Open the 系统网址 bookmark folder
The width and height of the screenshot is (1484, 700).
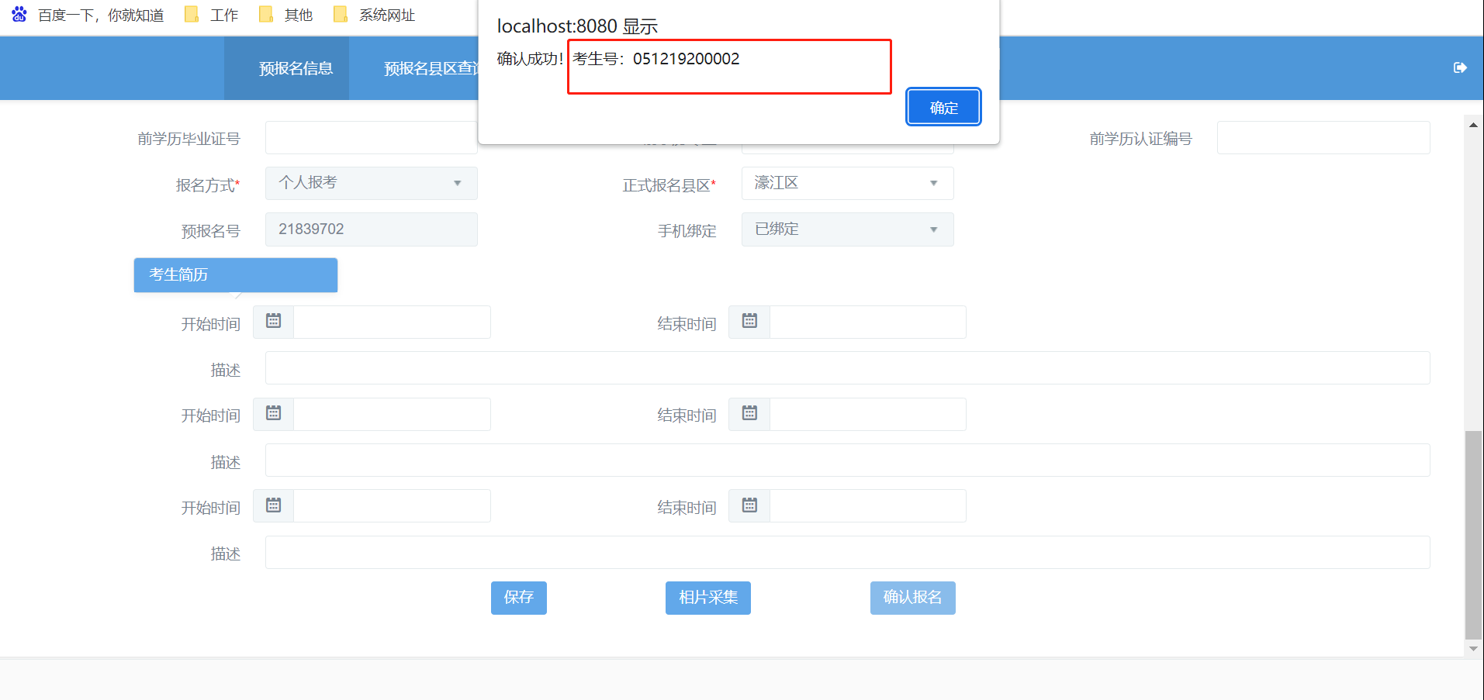point(375,16)
